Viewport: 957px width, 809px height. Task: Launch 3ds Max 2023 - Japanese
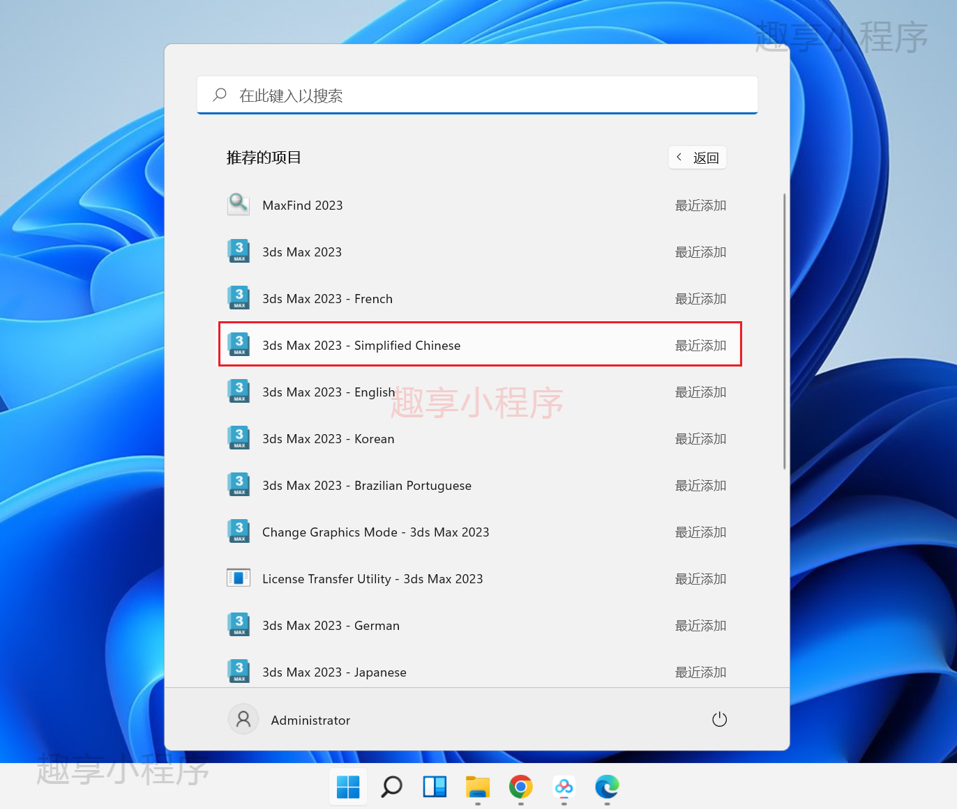480,669
